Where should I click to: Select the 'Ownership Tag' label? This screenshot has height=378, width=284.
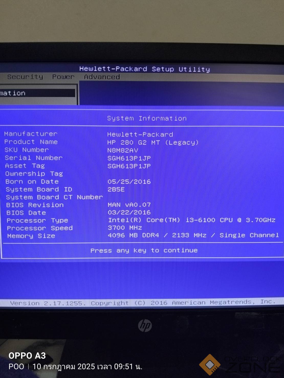[34, 174]
